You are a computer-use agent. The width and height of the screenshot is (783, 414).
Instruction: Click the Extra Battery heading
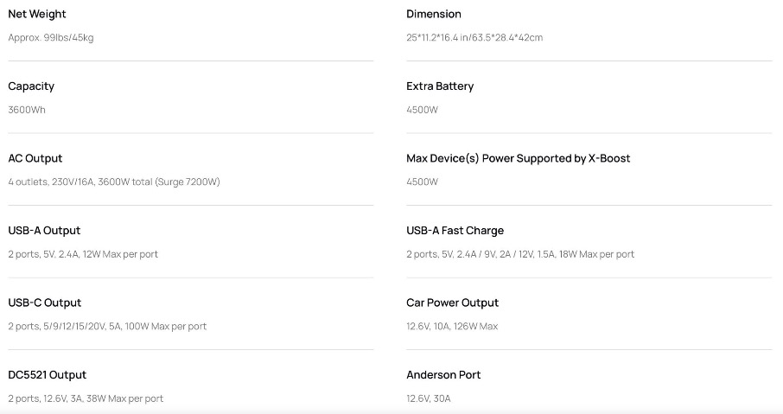pos(440,86)
